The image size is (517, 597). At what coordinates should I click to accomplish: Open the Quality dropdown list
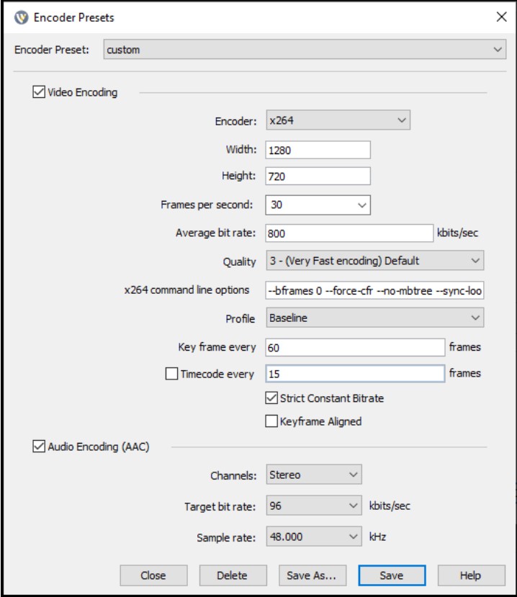point(374,261)
